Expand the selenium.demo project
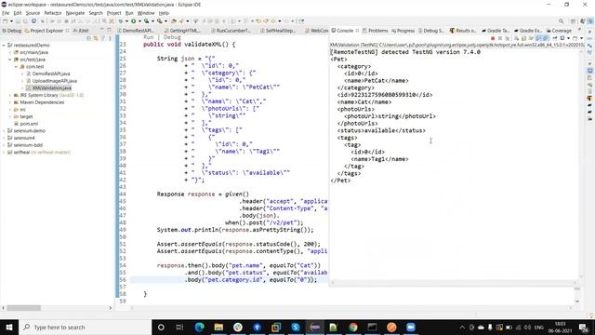This screenshot has width=595, height=335. [x=4, y=131]
